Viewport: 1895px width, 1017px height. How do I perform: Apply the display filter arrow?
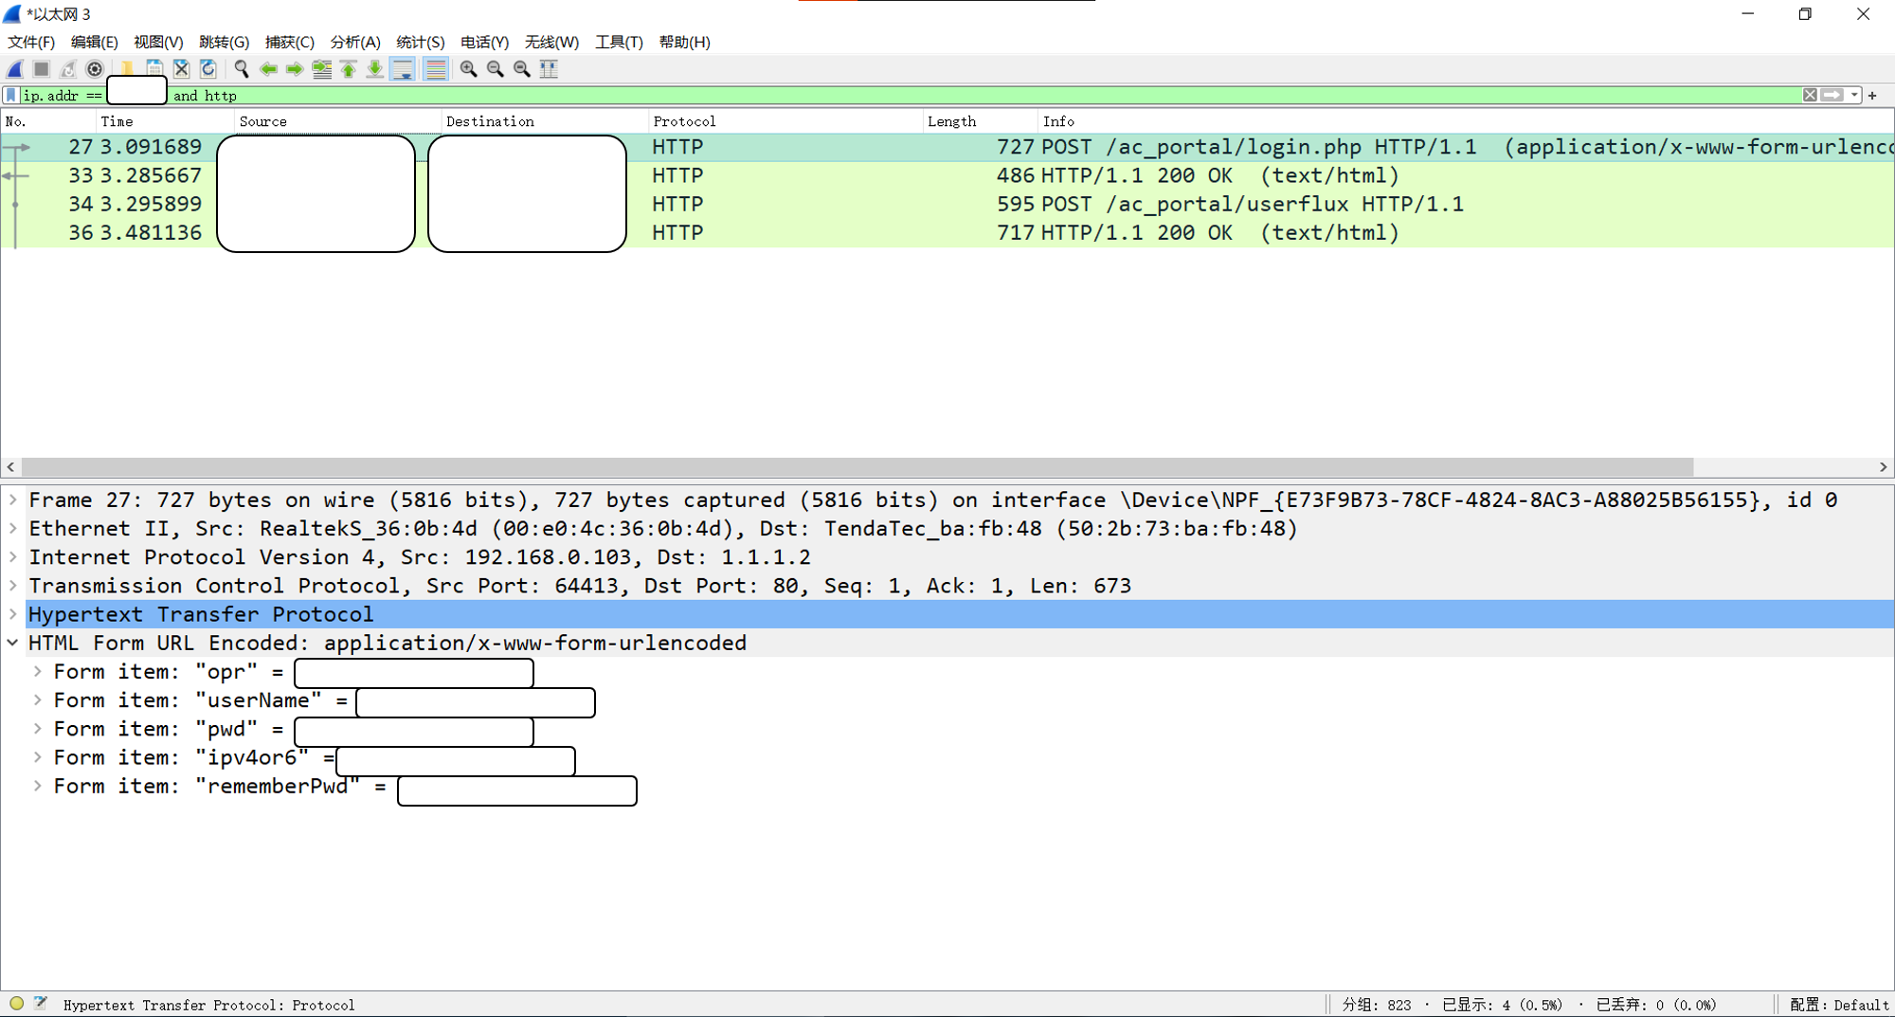pos(1832,95)
